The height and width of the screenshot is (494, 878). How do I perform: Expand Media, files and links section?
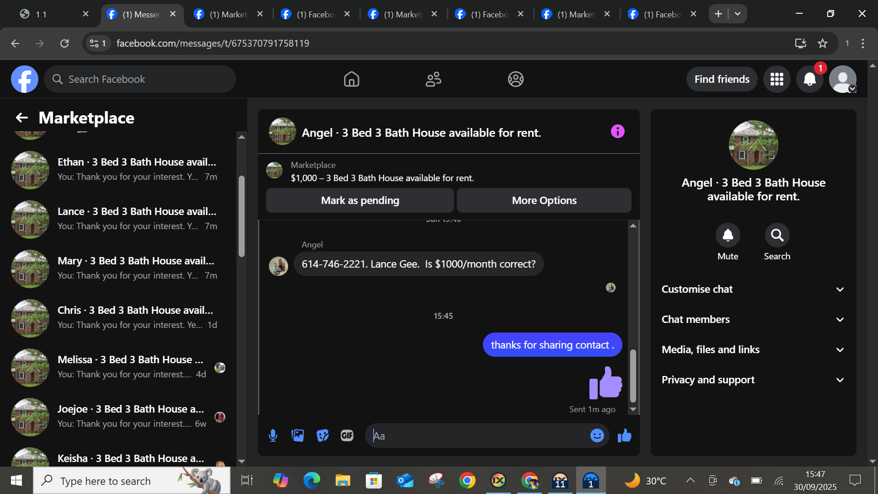(x=753, y=349)
